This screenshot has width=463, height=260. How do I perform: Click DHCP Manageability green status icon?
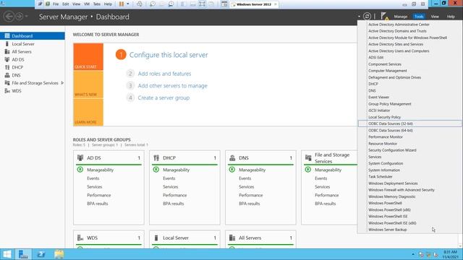point(156,170)
